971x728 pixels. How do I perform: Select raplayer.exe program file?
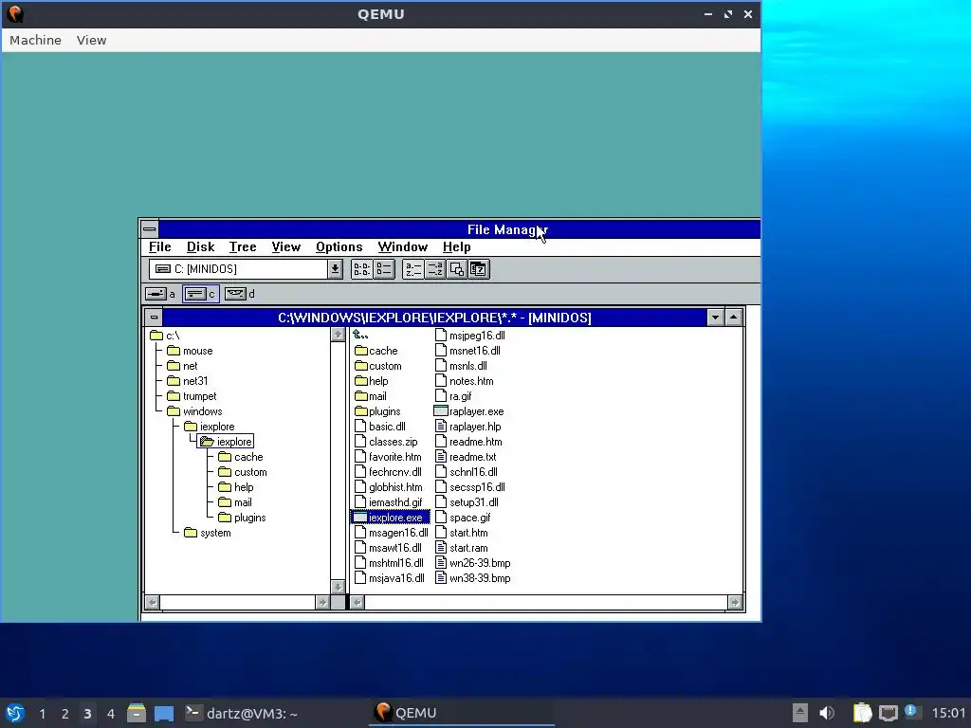[x=469, y=411]
